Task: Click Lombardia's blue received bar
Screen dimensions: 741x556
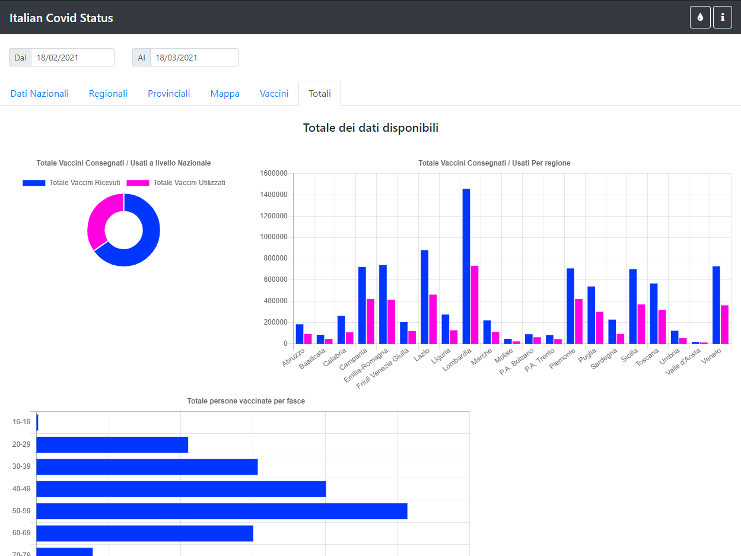Action: click(466, 266)
